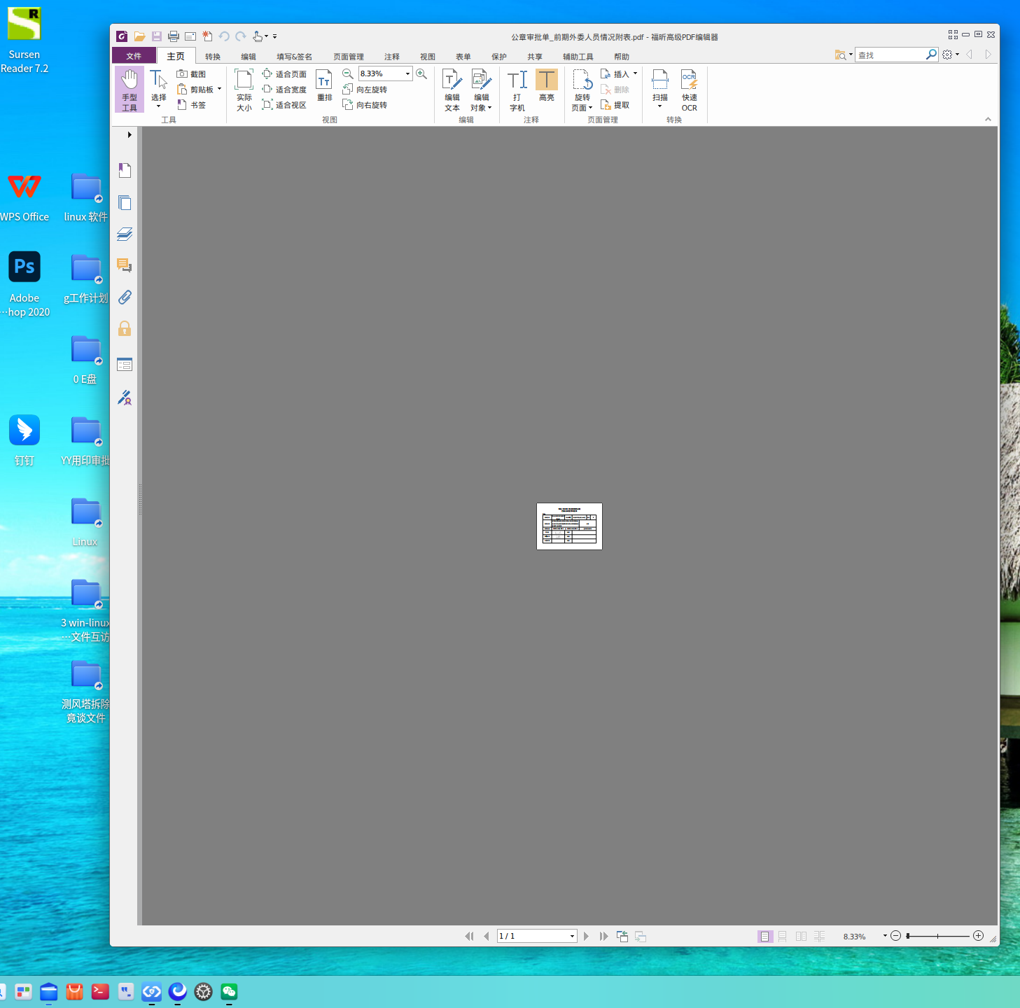Viewport: 1020px width, 1008px height.
Task: Enable continuous page view in status bar
Action: pyautogui.click(x=783, y=937)
